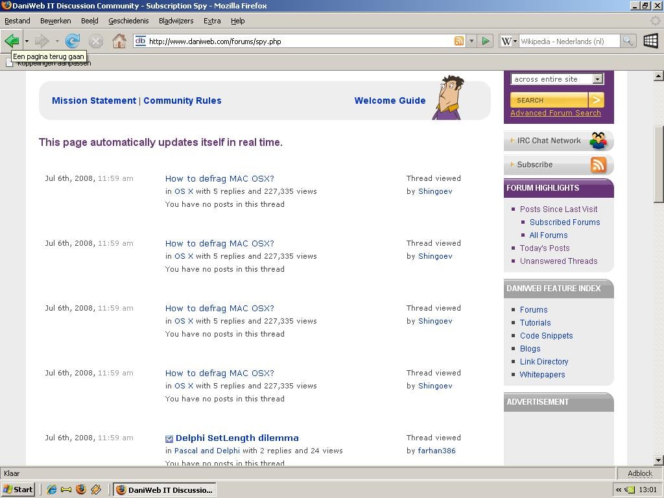This screenshot has width=664, height=498.
Task: Open the Wikipedia search engine dropdown
Action: pos(509,41)
